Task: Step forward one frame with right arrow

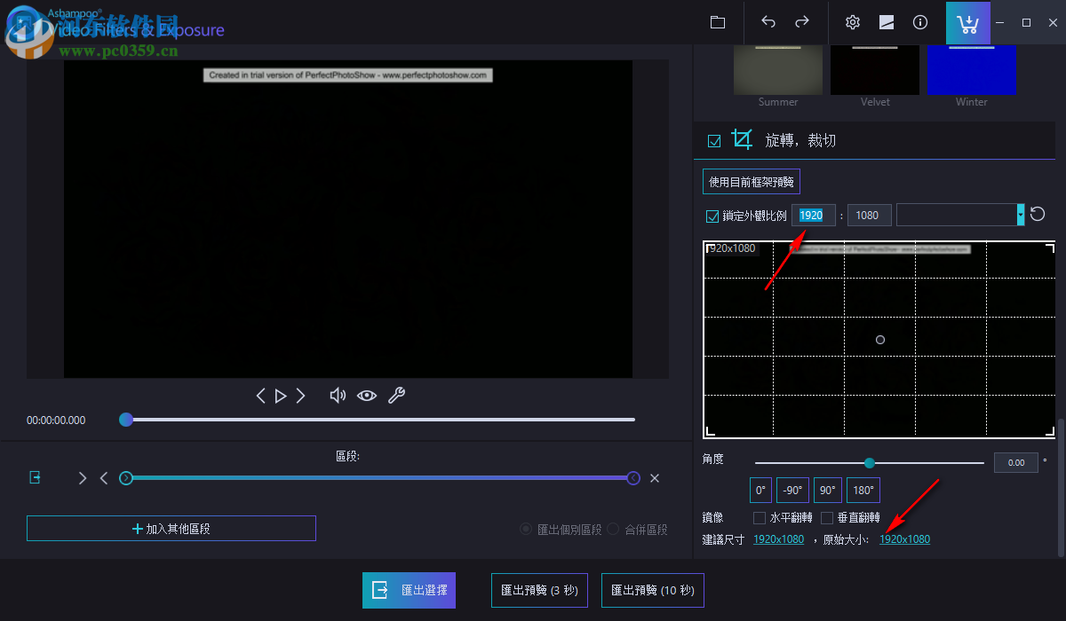Action: (x=301, y=395)
